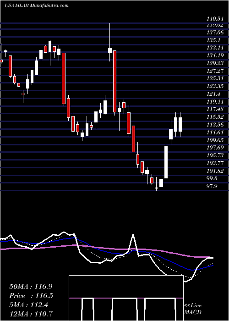Viewport: 229px width, 321px height.
Task: Click the white candle with long wick near 140
Action: [x=110, y=50]
